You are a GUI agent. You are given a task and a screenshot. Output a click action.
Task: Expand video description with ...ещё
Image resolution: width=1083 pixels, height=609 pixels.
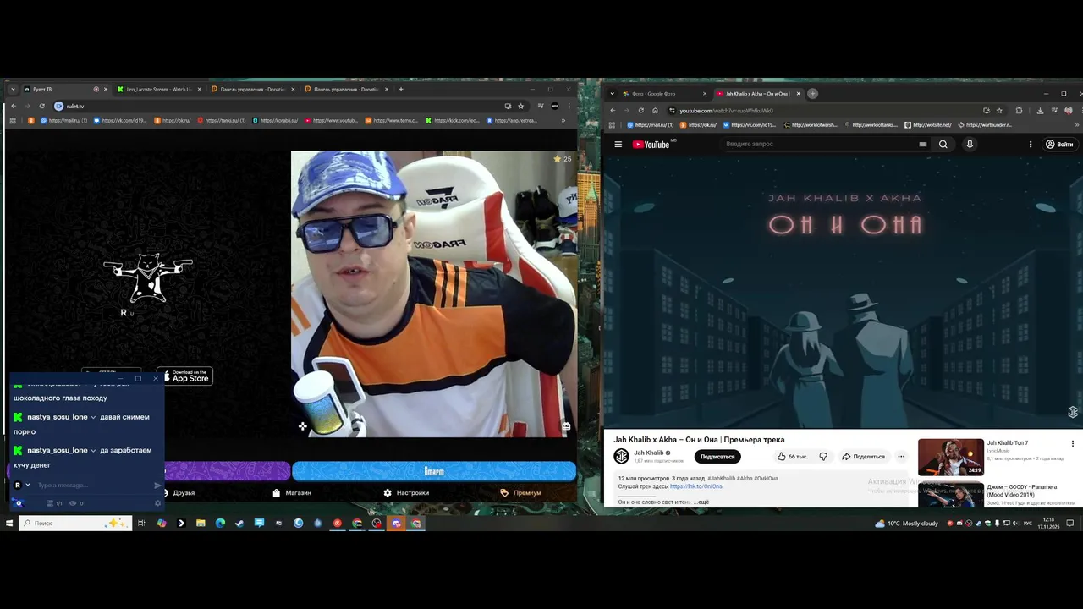(x=701, y=502)
